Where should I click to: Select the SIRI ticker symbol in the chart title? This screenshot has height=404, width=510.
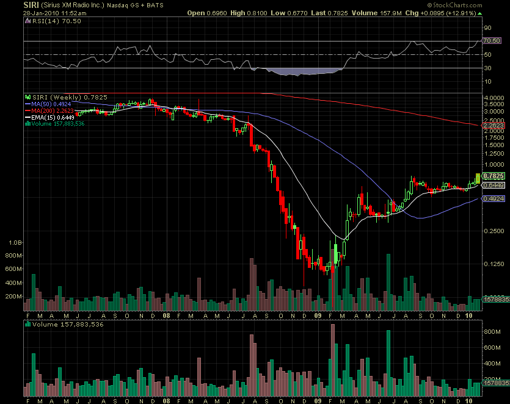(31, 5)
